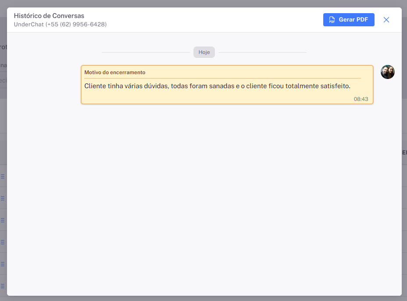
Task: Click the horizontal line right of Hoje
Action: click(262, 52)
